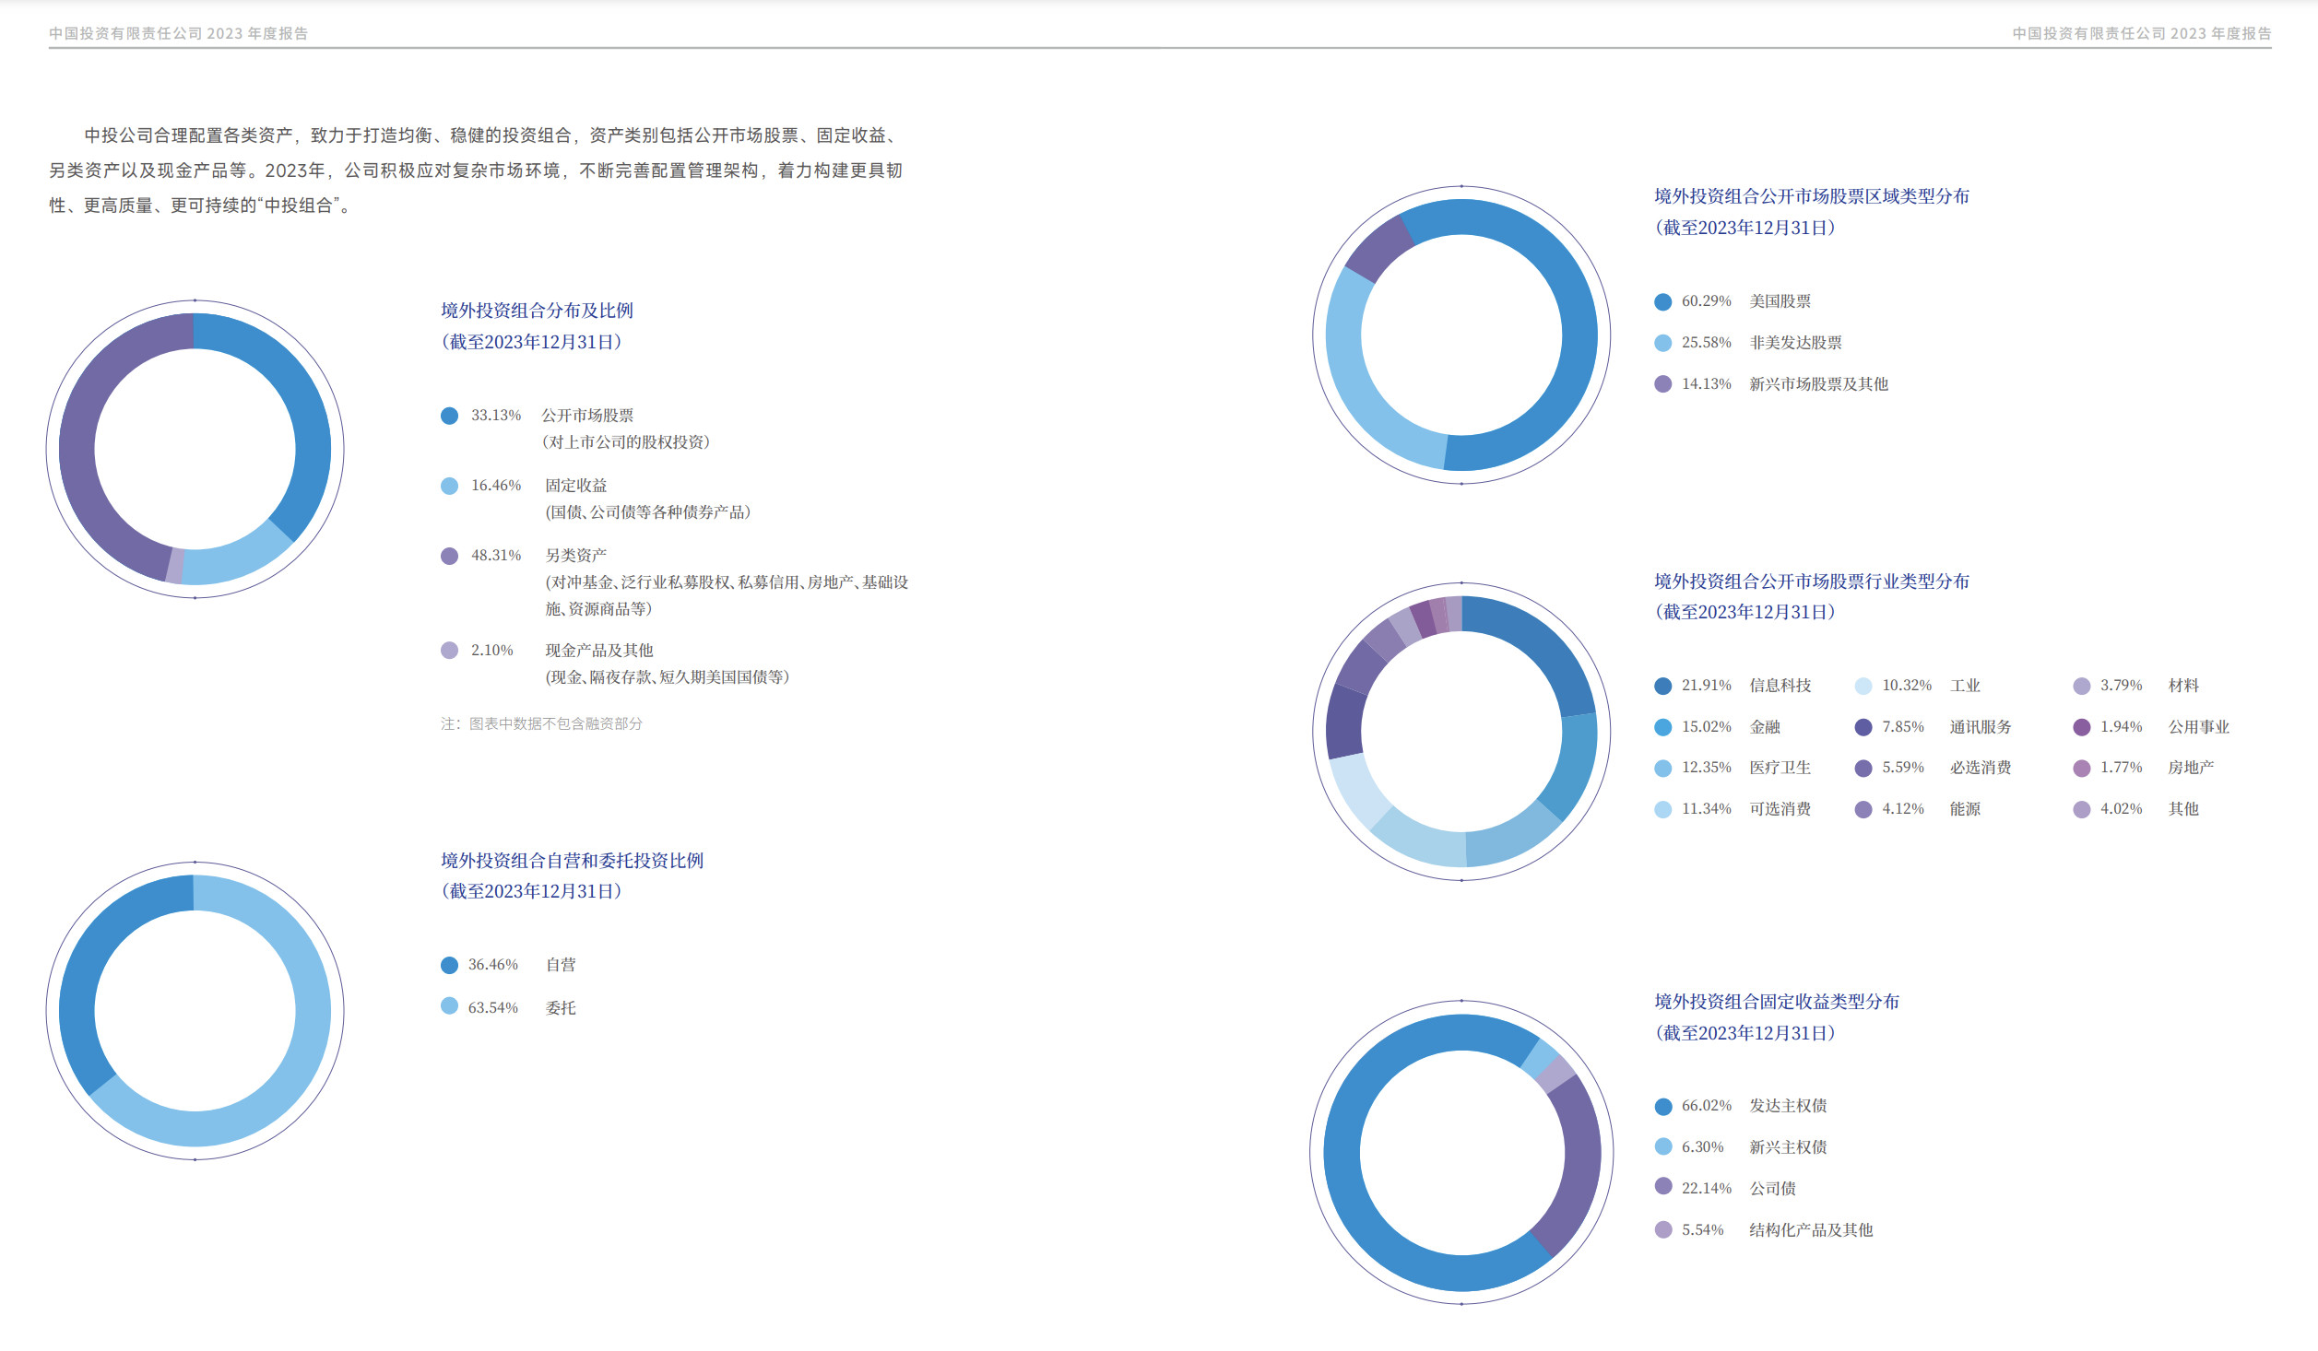Image resolution: width=2318 pixels, height=1351 pixels.
Task: Click the text (国债、公司债等各种债券产品)
Action: coord(648,512)
